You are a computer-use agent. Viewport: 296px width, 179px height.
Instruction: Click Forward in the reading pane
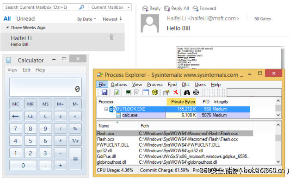(x=204, y=8)
